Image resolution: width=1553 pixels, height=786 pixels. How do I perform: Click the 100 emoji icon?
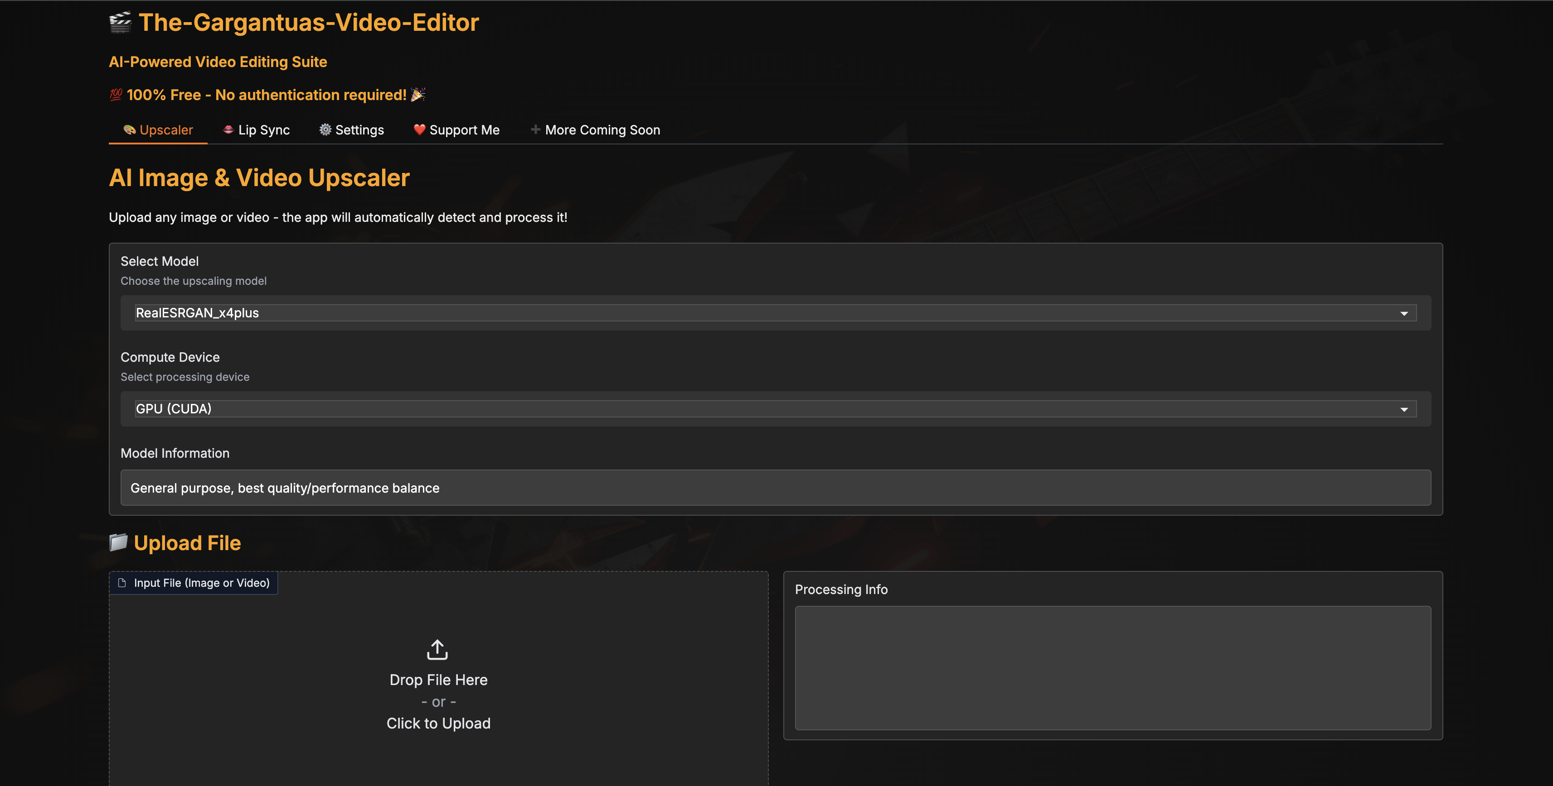tap(116, 95)
